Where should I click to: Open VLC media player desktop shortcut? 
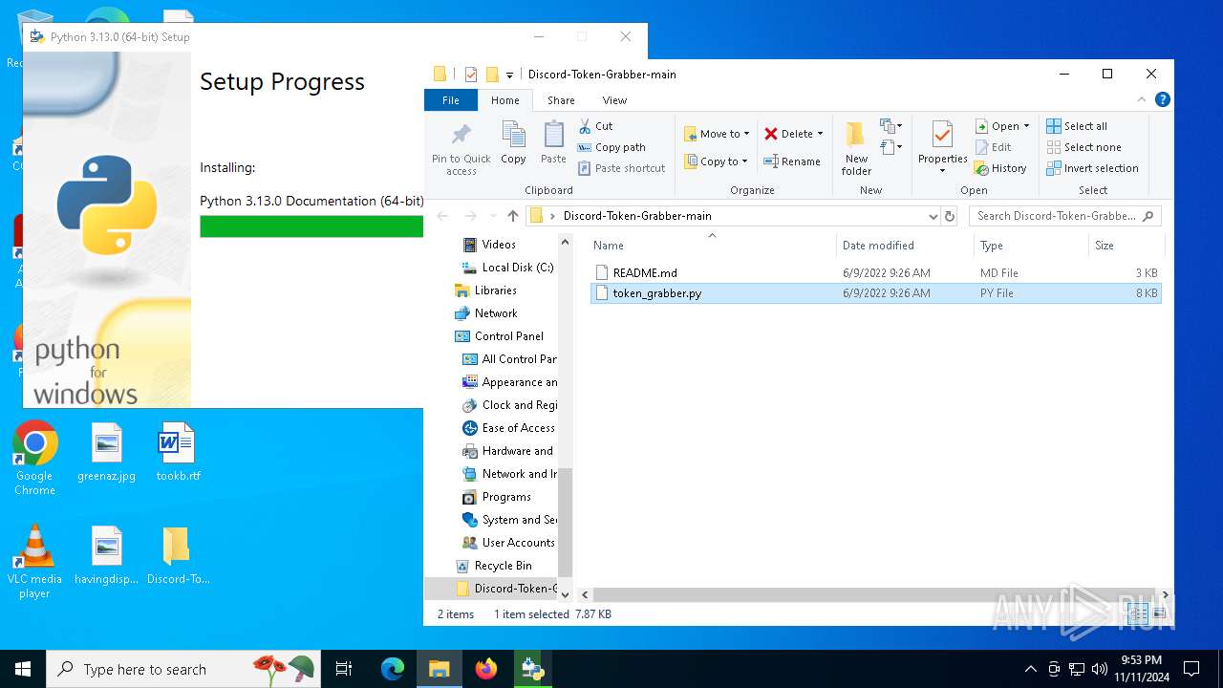point(35,562)
